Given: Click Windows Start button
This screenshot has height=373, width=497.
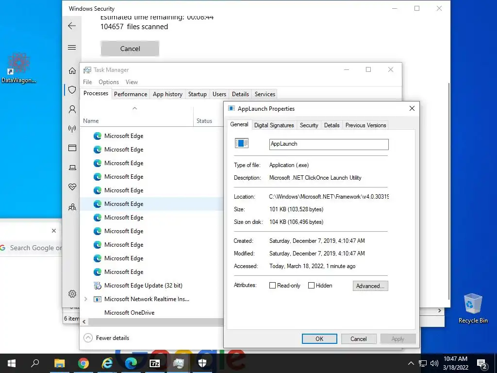Looking at the screenshot, I should pyautogui.click(x=12, y=363).
